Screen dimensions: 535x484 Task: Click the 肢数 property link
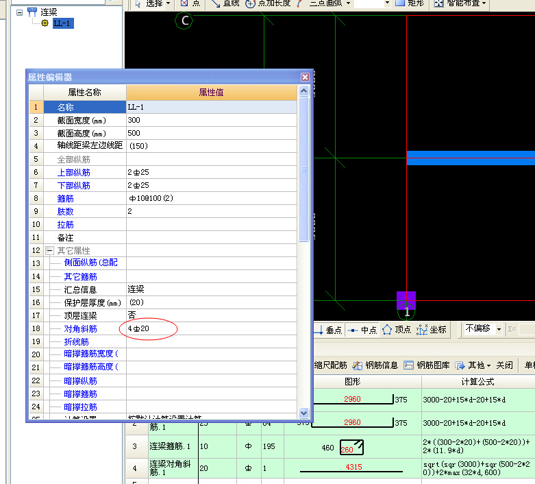tap(66, 211)
